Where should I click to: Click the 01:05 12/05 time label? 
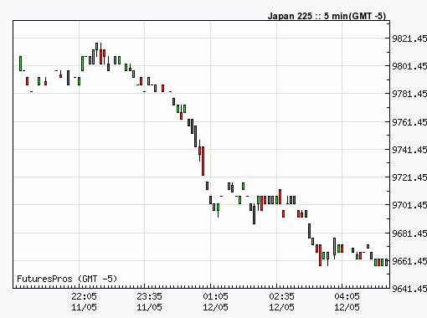(x=215, y=302)
